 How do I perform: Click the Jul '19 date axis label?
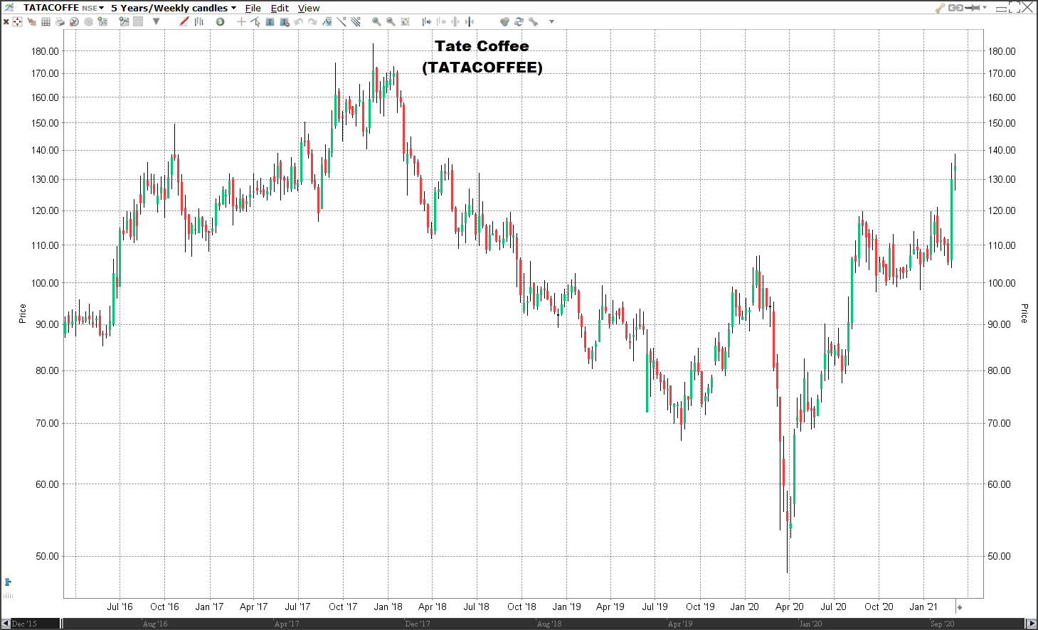coord(655,607)
